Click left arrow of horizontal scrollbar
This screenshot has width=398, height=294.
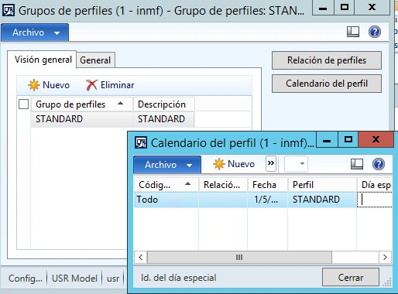141,258
